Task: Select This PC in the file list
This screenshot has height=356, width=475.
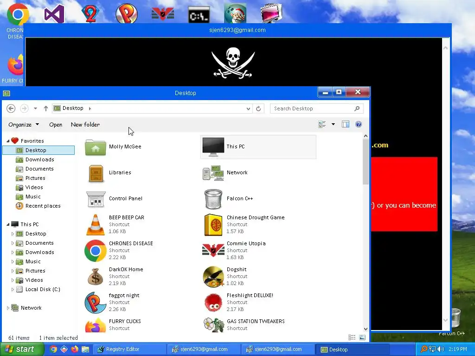Action: click(x=258, y=147)
